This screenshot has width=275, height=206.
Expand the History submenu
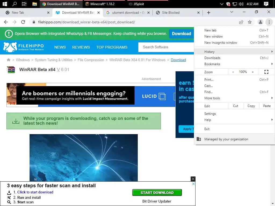tap(234, 52)
